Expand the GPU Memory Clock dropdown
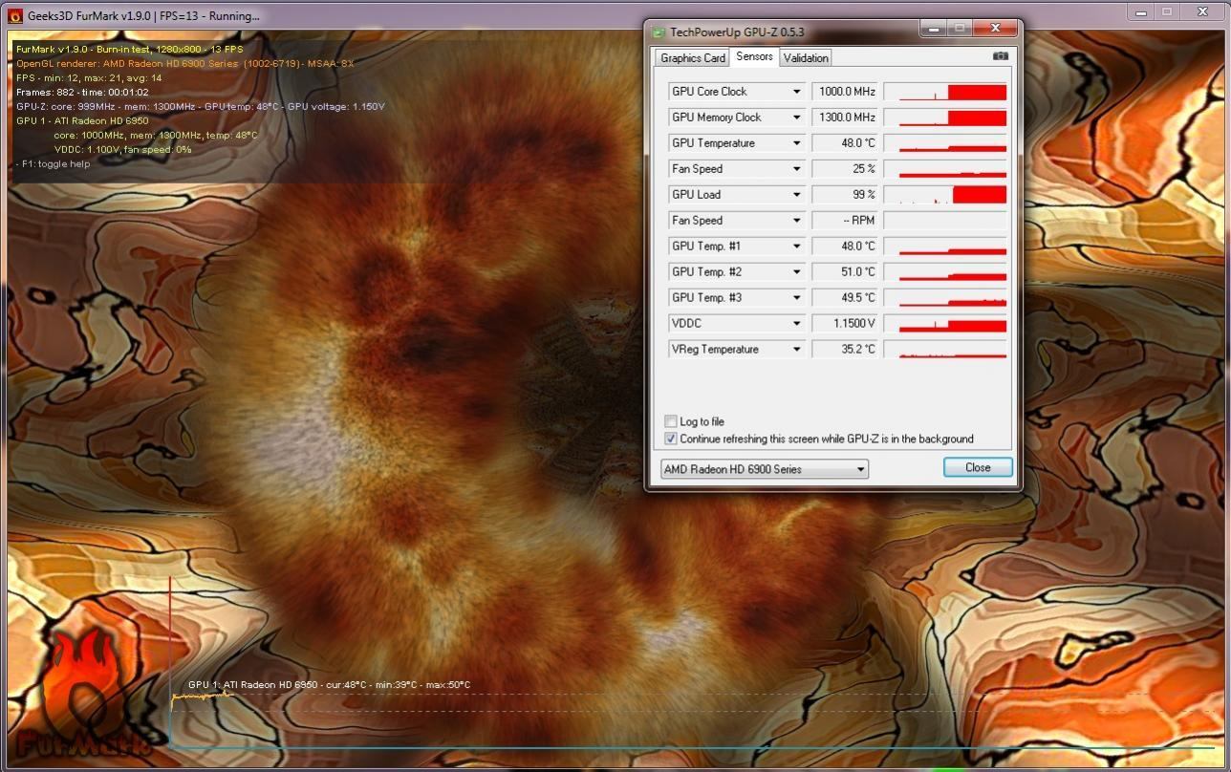The width and height of the screenshot is (1231, 772). tap(796, 118)
